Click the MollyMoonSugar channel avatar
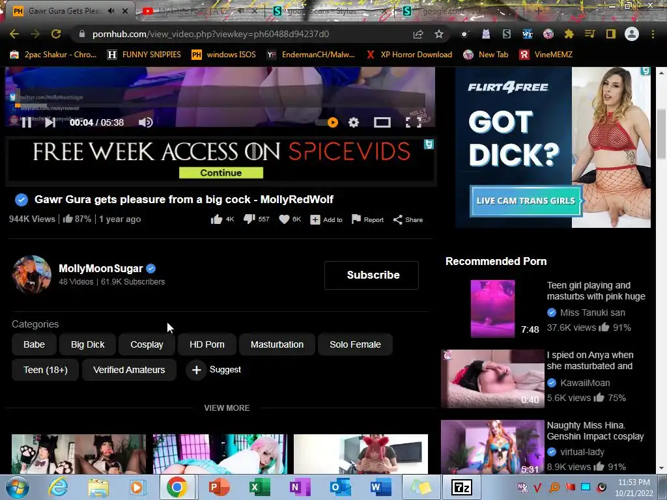This screenshot has width=667, height=500. click(32, 274)
